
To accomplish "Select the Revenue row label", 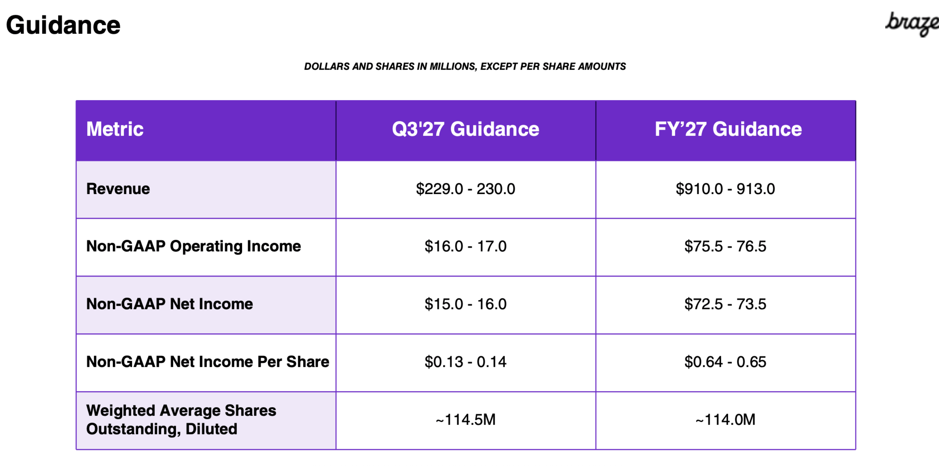I will pyautogui.click(x=118, y=189).
